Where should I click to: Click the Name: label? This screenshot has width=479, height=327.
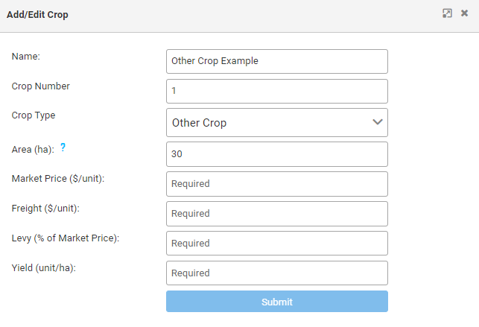[26, 56]
